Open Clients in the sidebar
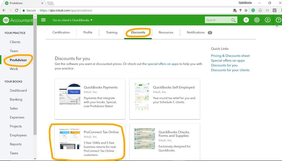282x161 pixels. click(15, 42)
